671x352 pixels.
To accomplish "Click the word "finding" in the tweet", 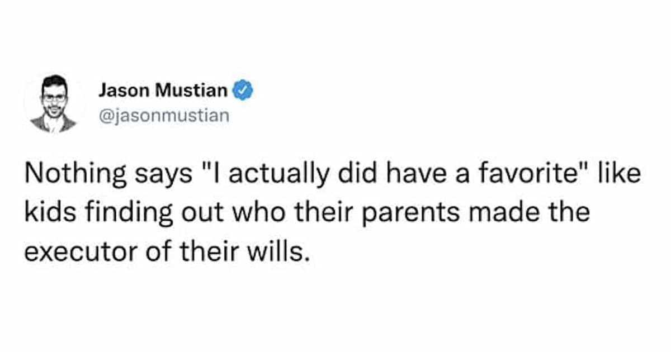I will tap(114, 213).
